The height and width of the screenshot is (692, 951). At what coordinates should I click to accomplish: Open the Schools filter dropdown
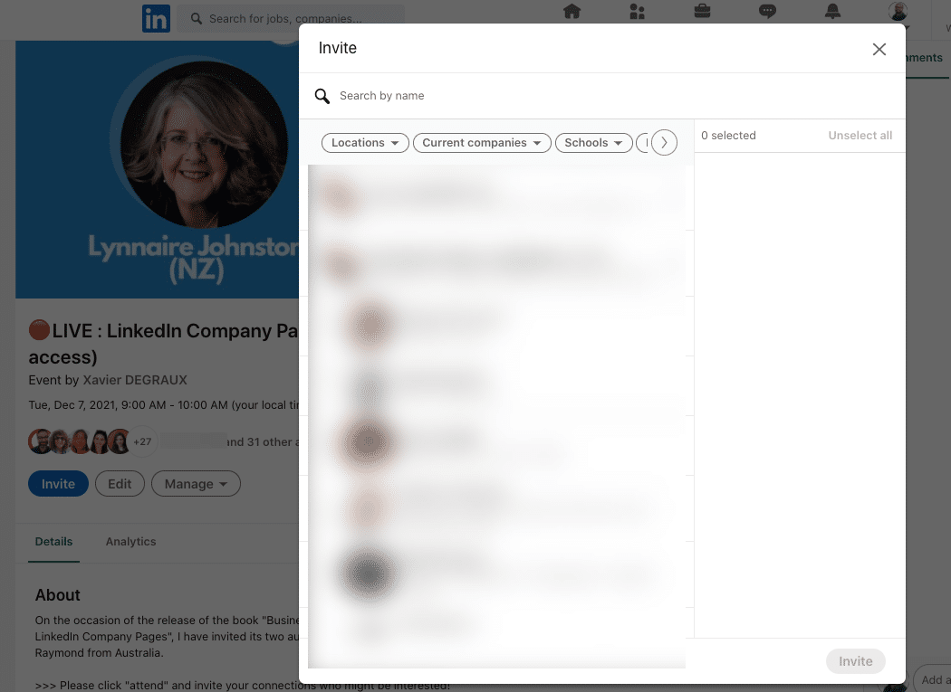(594, 143)
